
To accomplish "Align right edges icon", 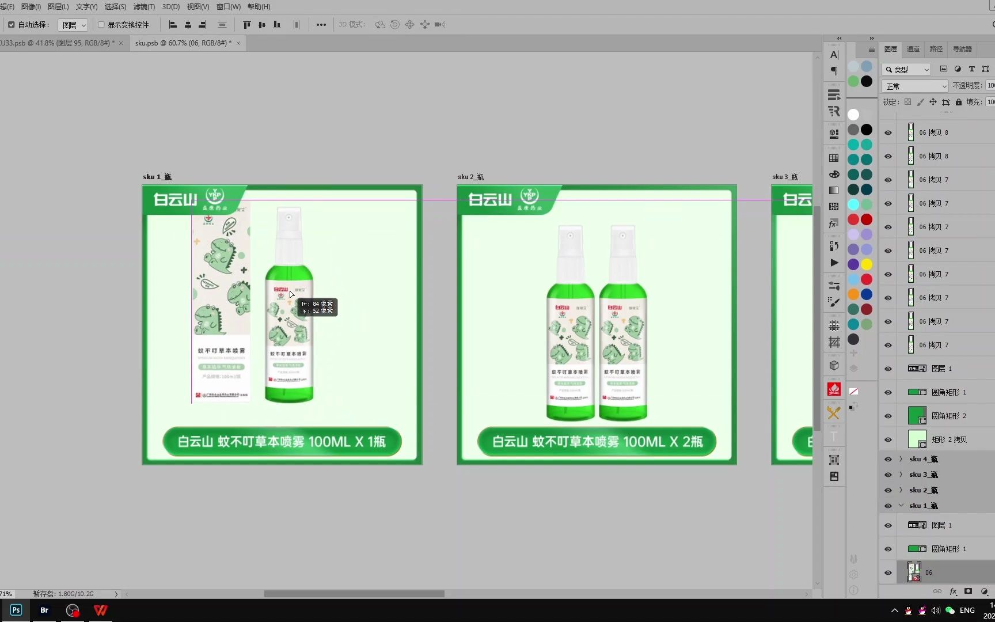I will click(x=202, y=25).
